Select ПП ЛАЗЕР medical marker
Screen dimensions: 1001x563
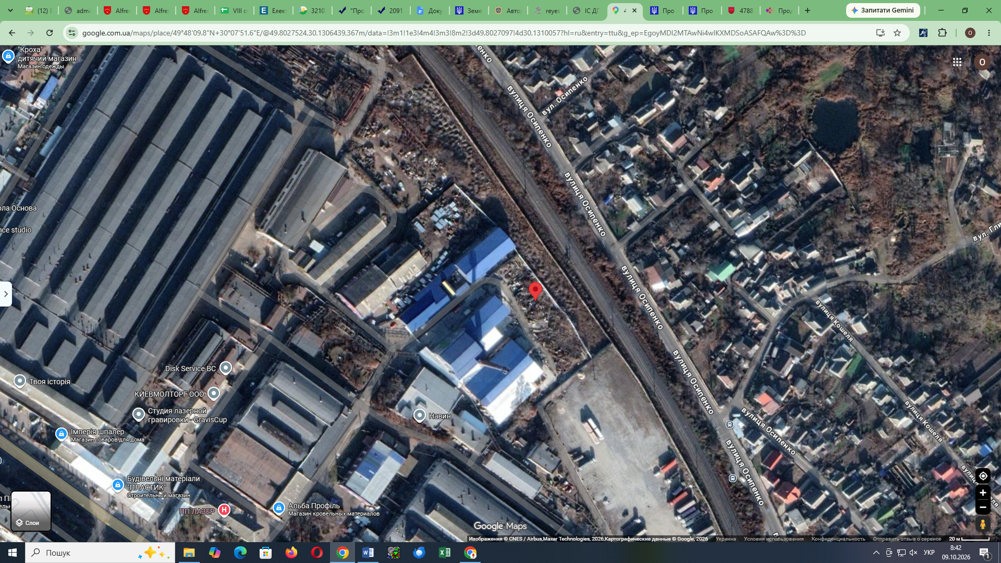point(224,510)
